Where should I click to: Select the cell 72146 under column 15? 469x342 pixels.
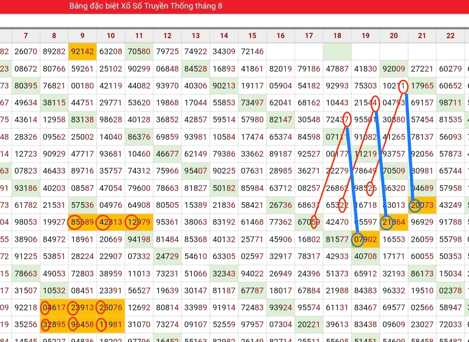coord(252,52)
